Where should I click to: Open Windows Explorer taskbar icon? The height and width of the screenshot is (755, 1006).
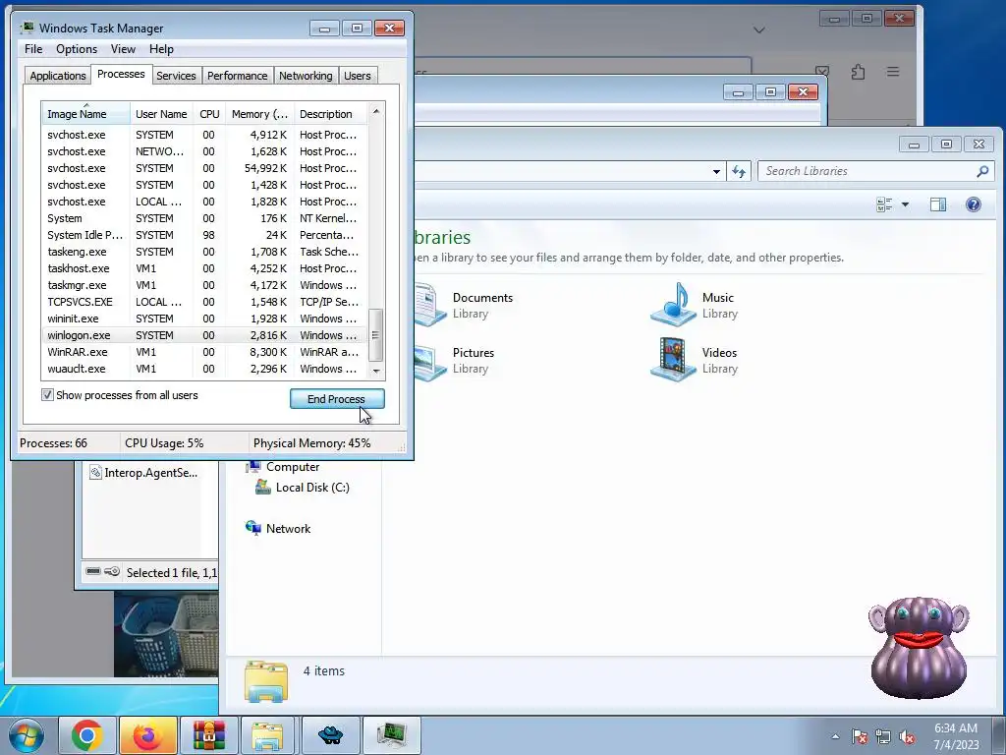[x=267, y=735]
